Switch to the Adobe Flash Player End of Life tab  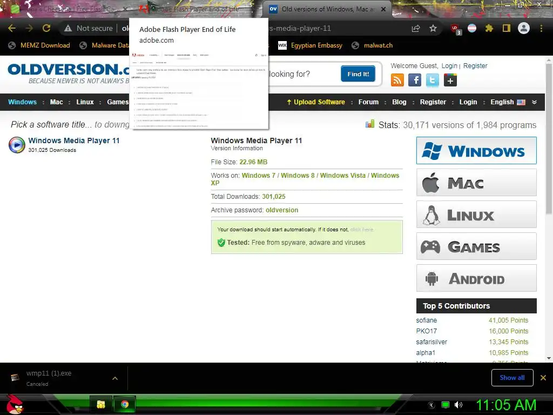click(195, 9)
